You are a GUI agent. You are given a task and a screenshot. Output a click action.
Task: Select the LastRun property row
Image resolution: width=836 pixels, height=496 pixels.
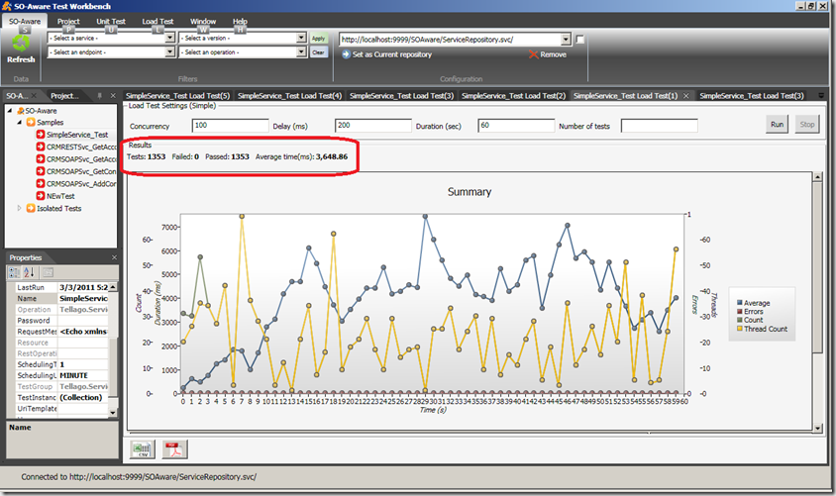click(x=61, y=287)
